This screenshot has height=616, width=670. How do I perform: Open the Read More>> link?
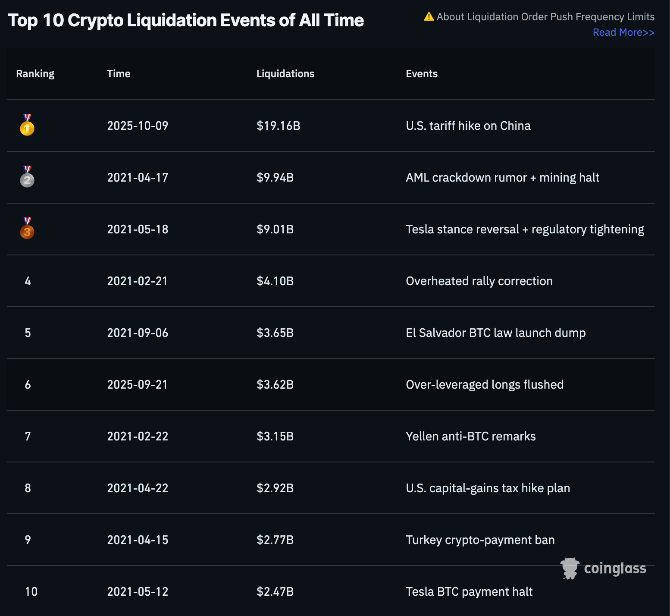623,32
